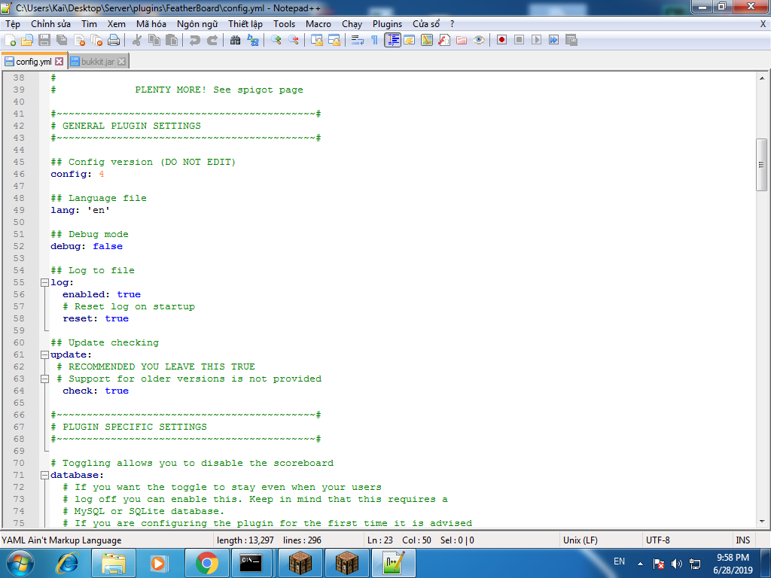The width and height of the screenshot is (771, 578).
Task: Collapse the update: block fold marker
Action: tap(44, 355)
